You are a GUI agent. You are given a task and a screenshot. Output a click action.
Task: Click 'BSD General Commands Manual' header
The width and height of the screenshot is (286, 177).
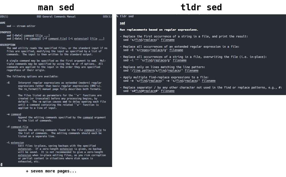tap(56, 17)
